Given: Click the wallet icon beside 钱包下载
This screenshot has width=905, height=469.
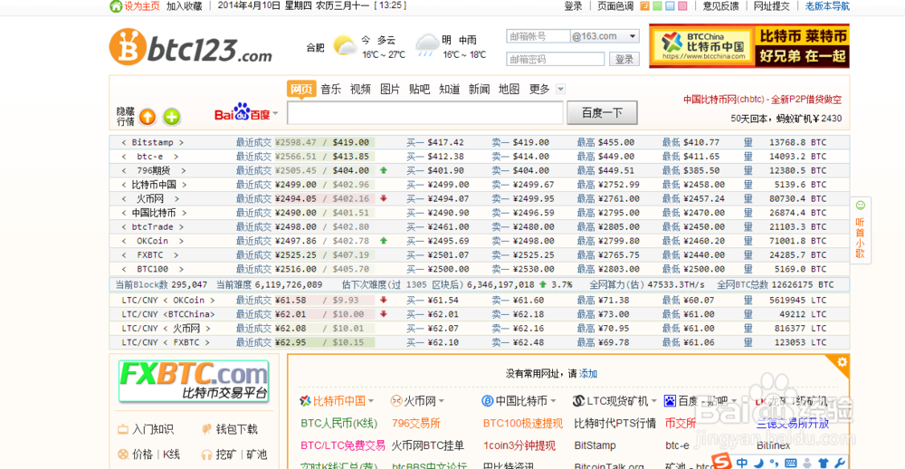Looking at the screenshot, I should 206,429.
